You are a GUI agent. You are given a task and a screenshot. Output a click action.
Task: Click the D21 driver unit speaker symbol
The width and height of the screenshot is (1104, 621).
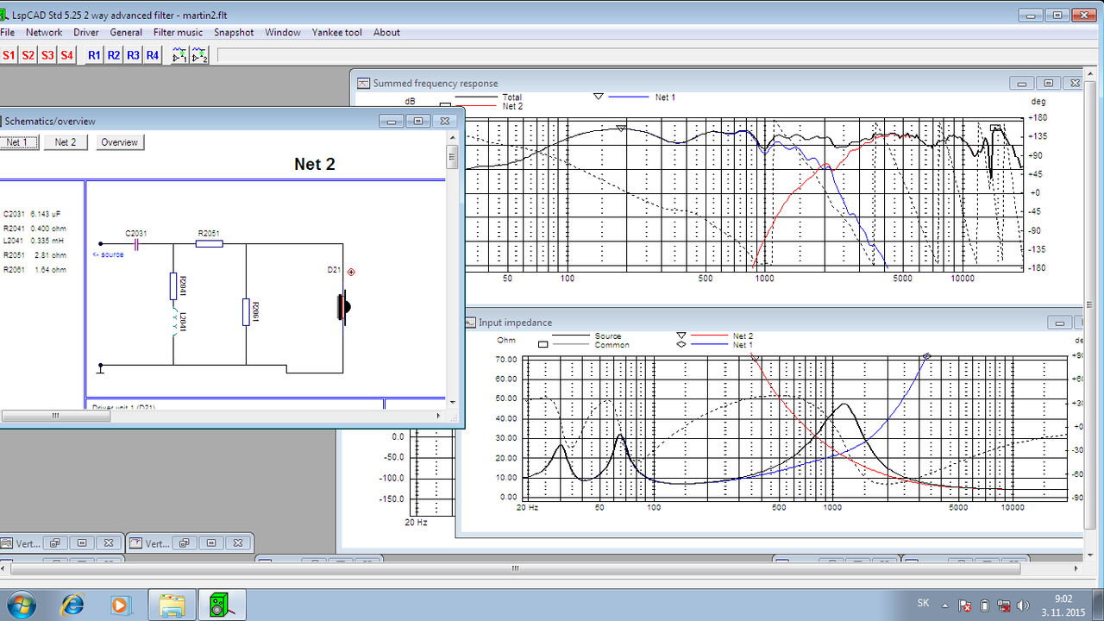[x=344, y=307]
